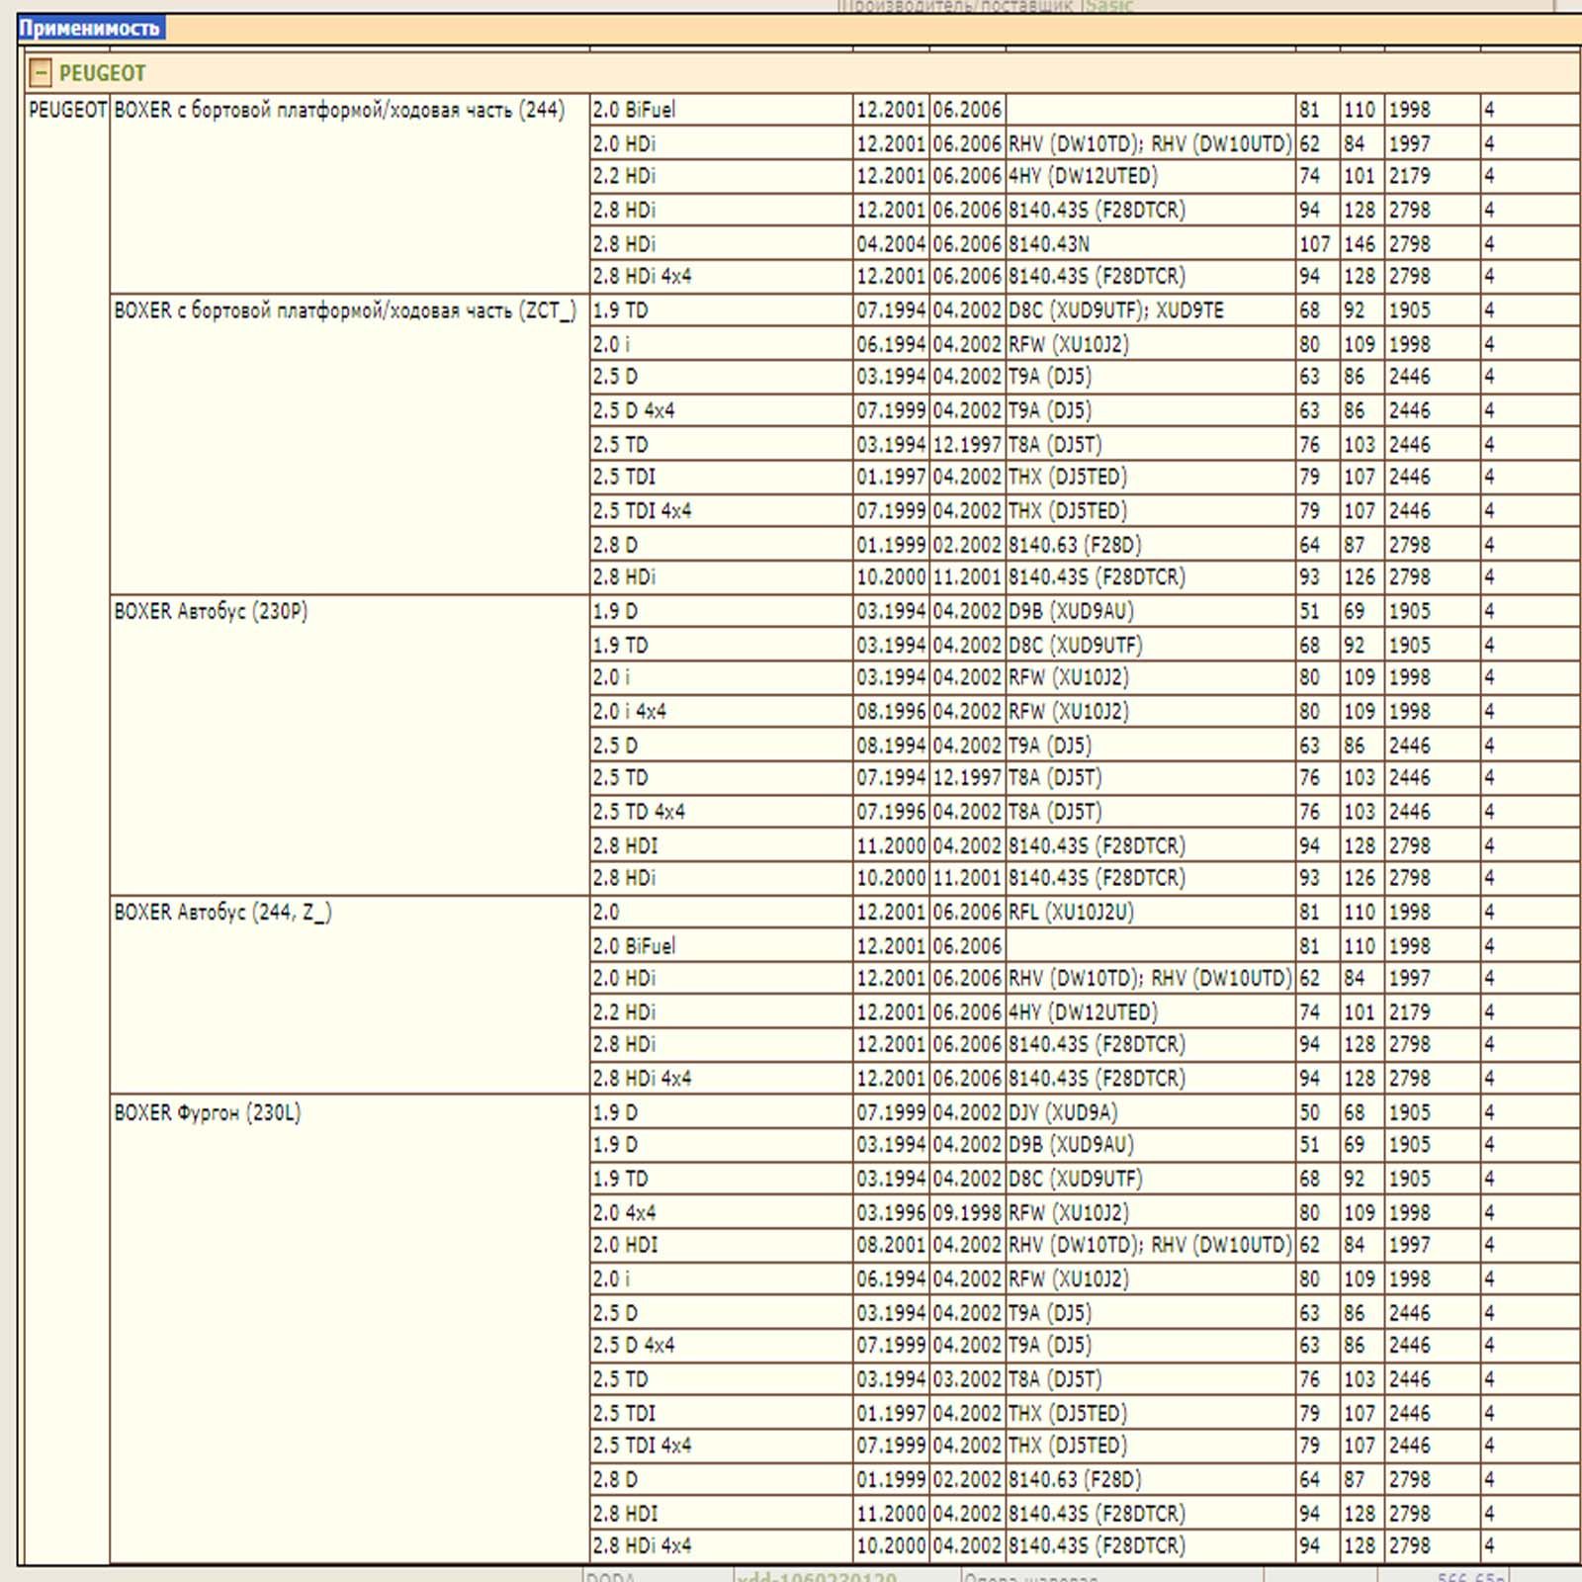Select the 2.0 4x4 modification cell
Viewport: 1582px width, 1582px height.
point(721,1212)
